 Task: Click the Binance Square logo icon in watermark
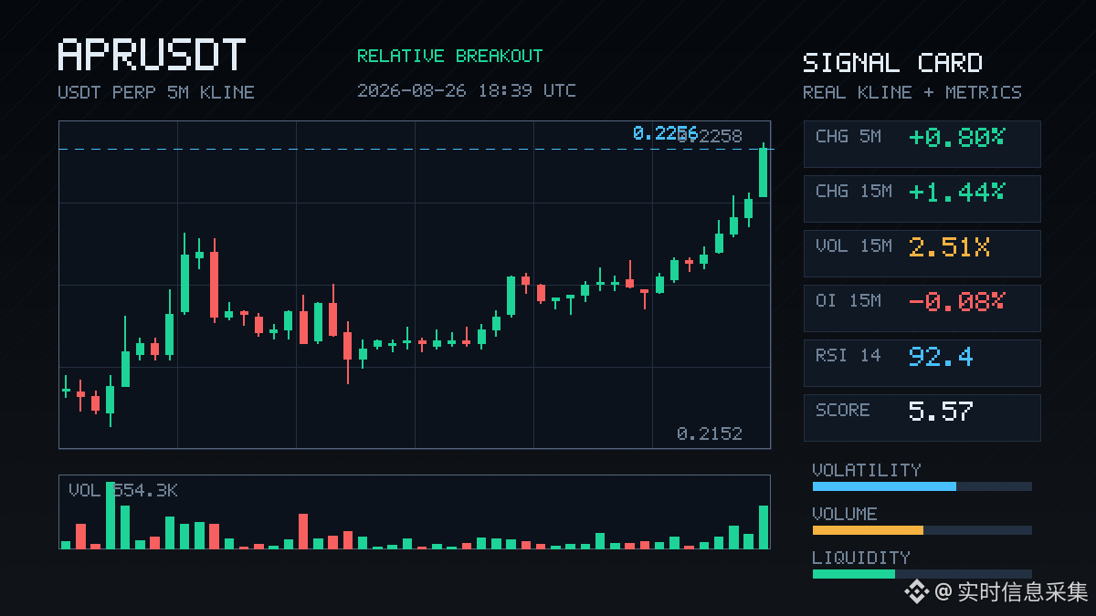(x=916, y=592)
